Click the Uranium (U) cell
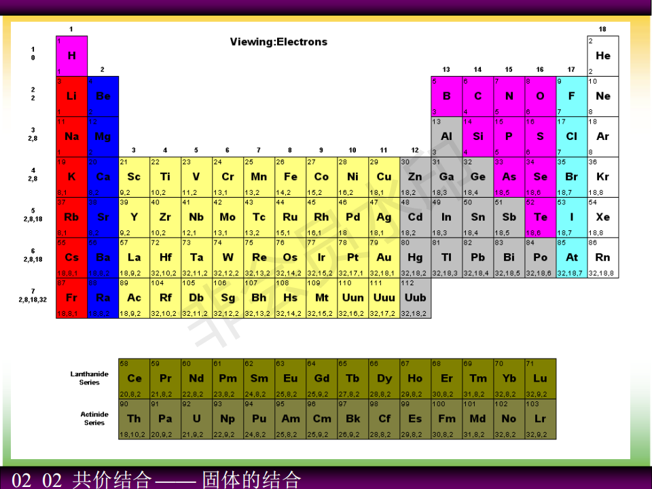 [196, 418]
